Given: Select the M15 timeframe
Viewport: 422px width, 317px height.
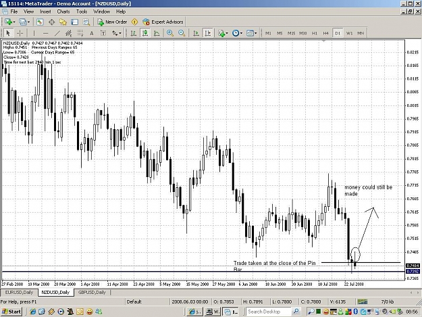Looking at the screenshot, I should (291, 33).
